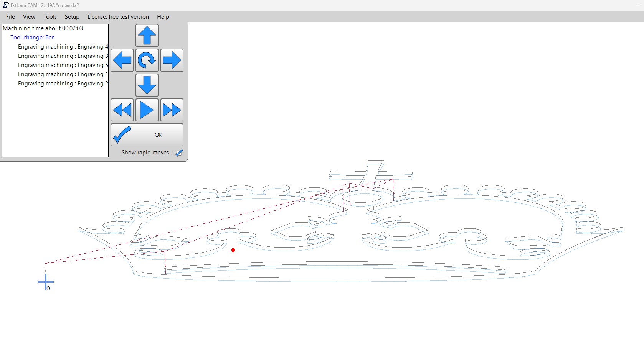
Task: Tilt view with the down arrow button
Action: (147, 85)
